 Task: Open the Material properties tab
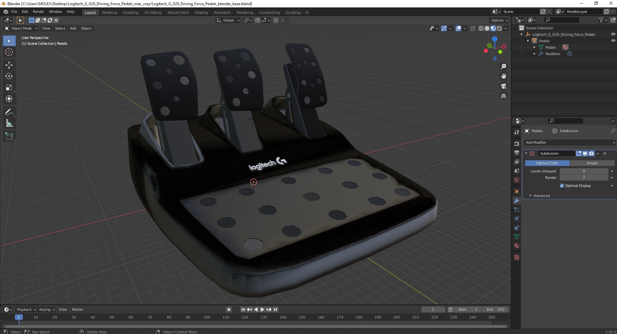tap(517, 246)
